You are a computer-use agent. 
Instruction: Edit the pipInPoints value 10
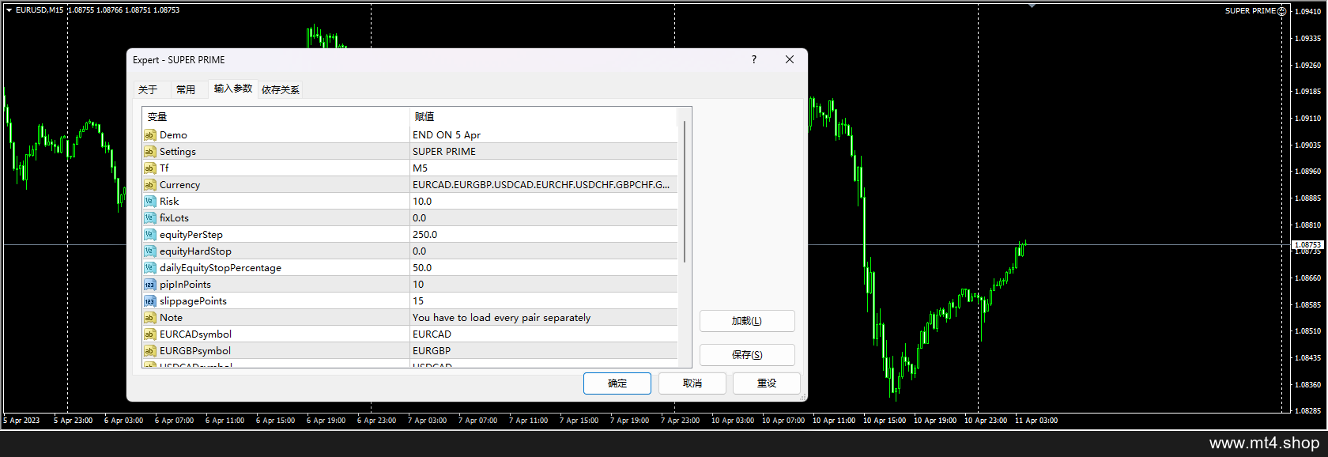544,285
